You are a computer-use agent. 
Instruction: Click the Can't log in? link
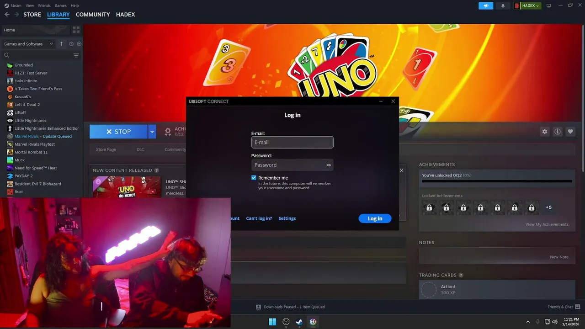coord(259,218)
